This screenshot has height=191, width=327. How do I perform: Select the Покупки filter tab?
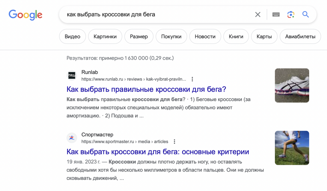(171, 36)
